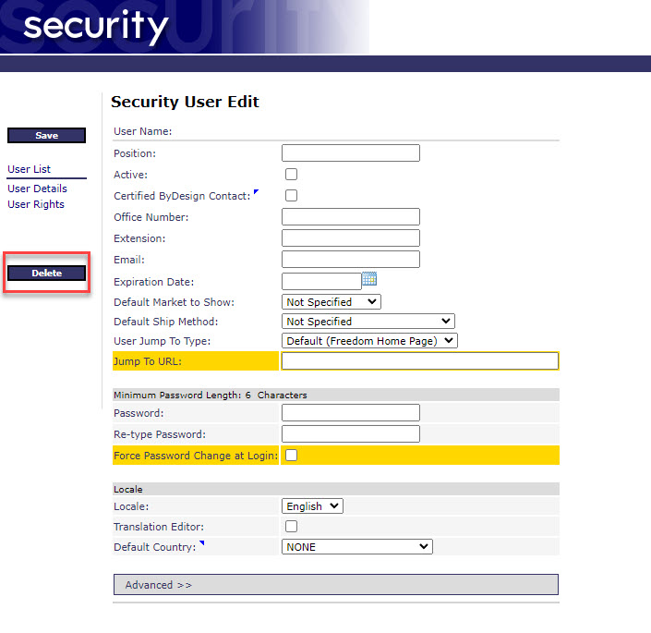
Task: Toggle the Translation Editor checkbox
Action: (x=292, y=527)
